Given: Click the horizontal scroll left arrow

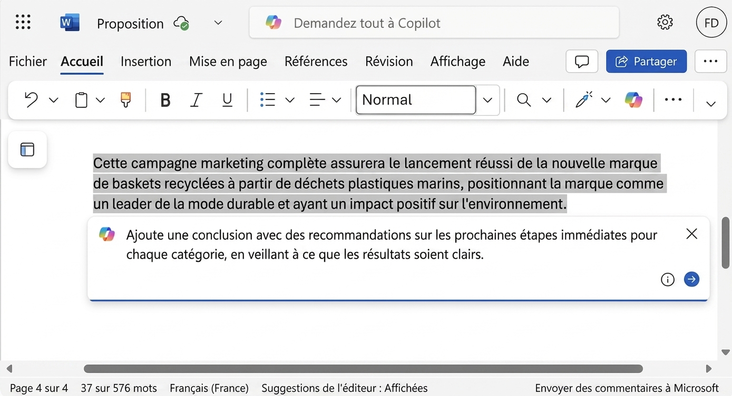Looking at the screenshot, I should (8, 369).
